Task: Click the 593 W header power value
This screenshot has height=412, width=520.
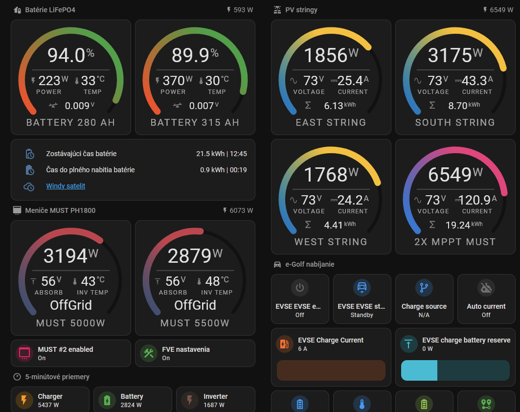Action: (x=243, y=10)
